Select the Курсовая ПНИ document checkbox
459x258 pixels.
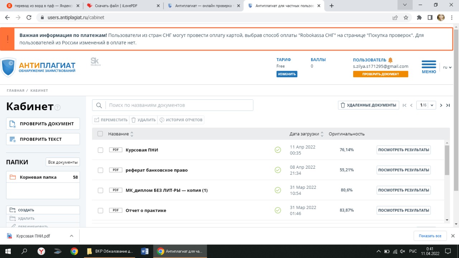tap(100, 150)
